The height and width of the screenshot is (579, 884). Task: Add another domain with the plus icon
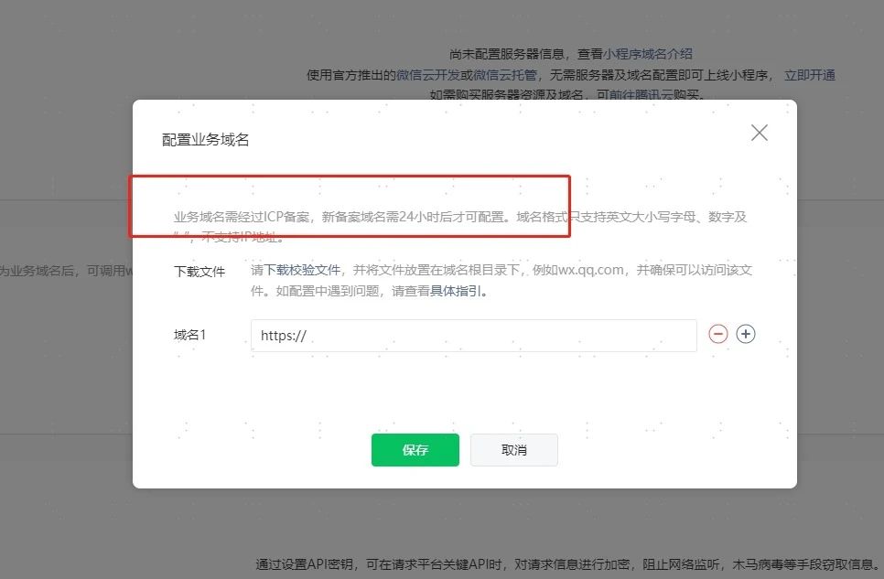pyautogui.click(x=745, y=335)
